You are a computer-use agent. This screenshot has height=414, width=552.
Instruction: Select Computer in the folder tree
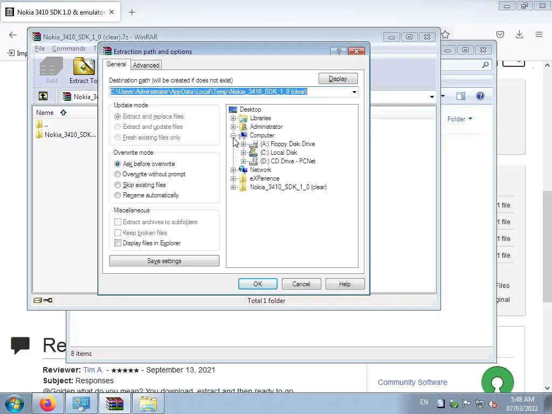coord(262,135)
